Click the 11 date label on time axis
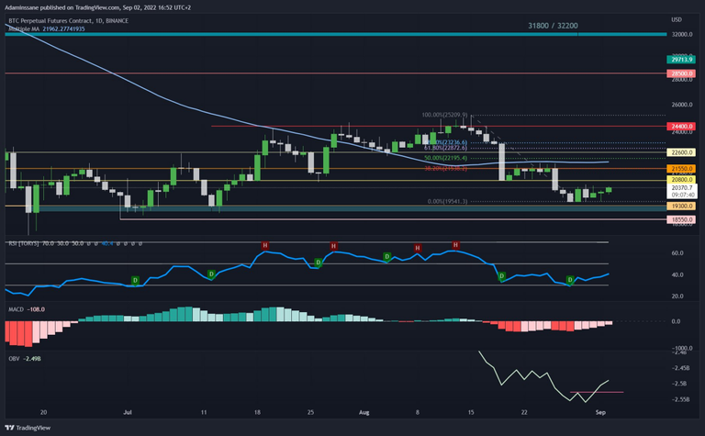705x436 pixels. point(204,412)
